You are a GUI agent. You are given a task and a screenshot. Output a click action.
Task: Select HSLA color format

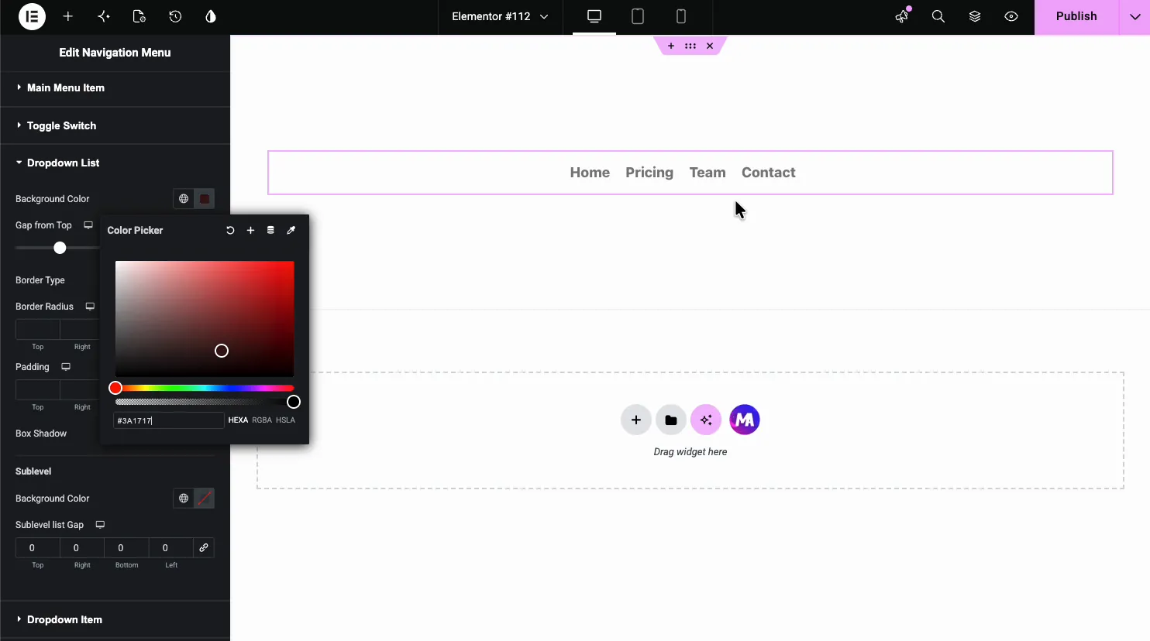285,420
